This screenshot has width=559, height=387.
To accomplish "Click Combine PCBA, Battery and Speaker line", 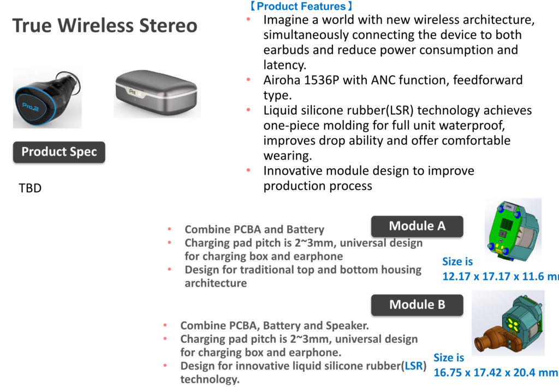I will [275, 326].
